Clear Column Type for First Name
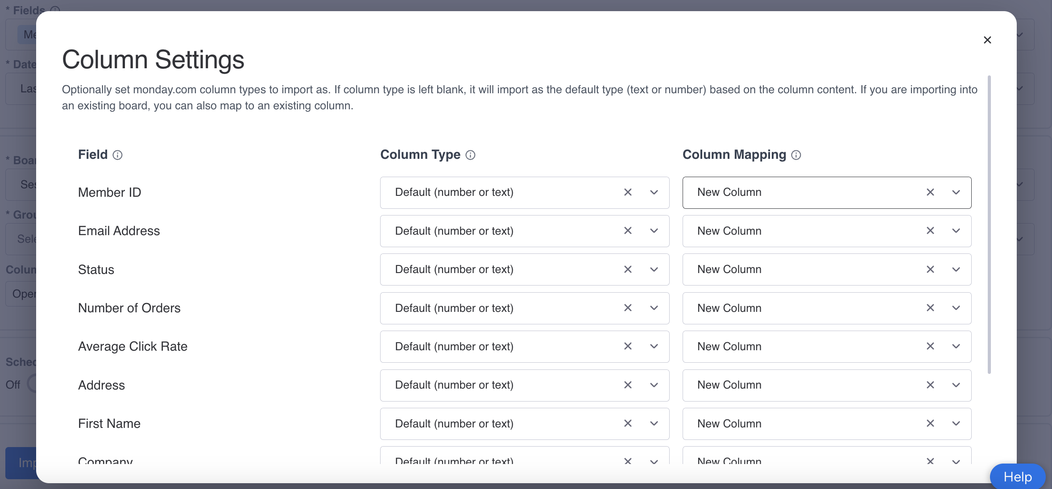This screenshot has height=489, width=1052. click(628, 423)
